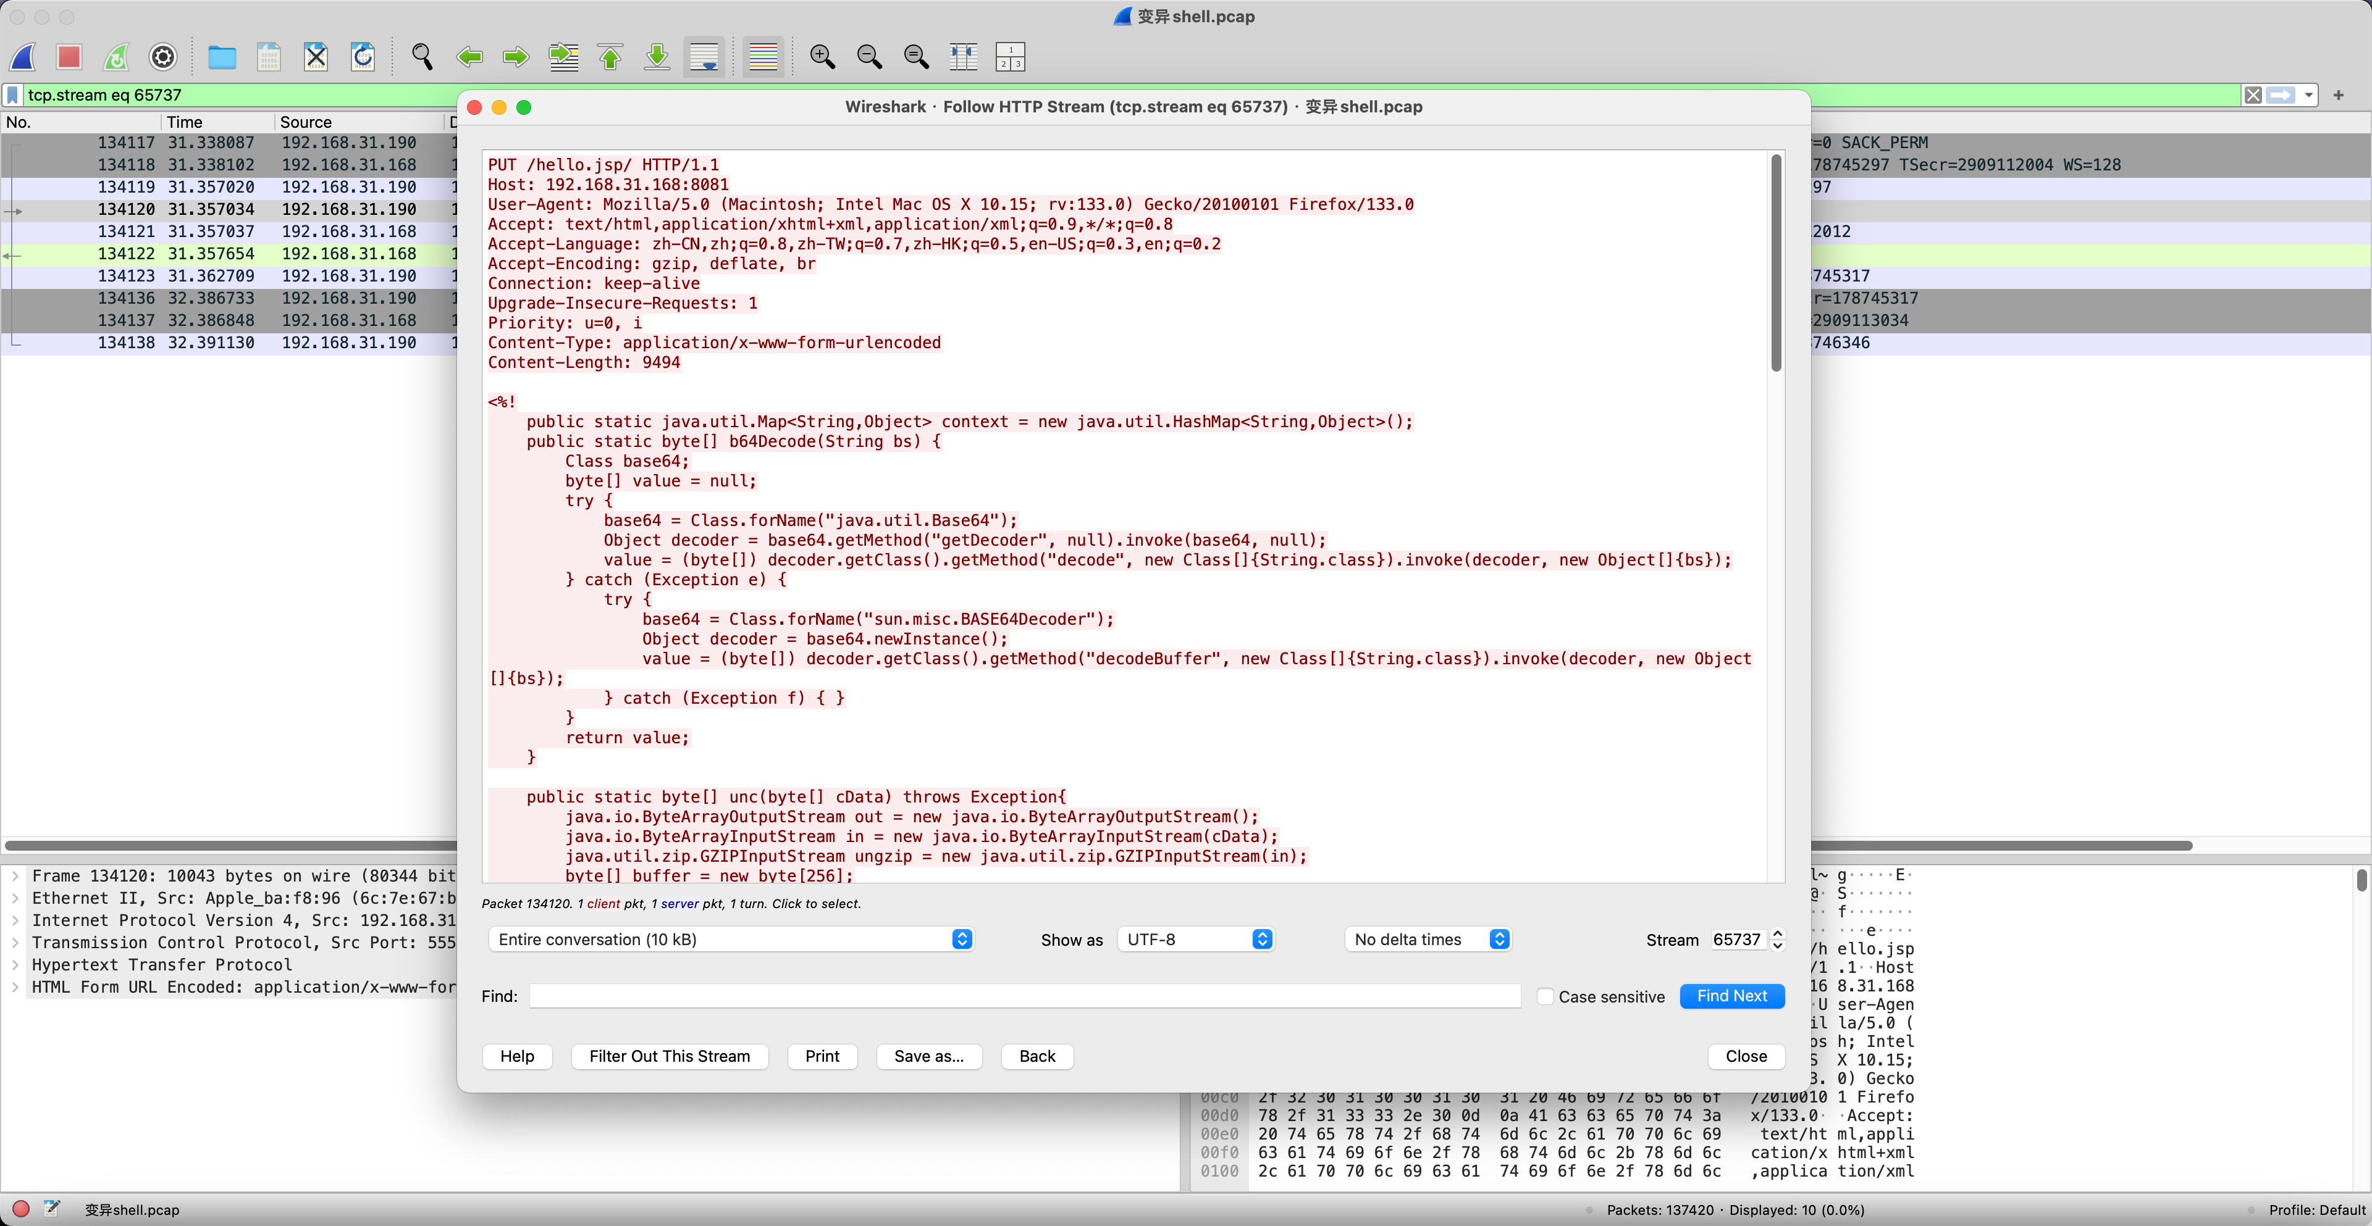The width and height of the screenshot is (2372, 1226).
Task: Zoom out main window text
Action: coord(869,57)
